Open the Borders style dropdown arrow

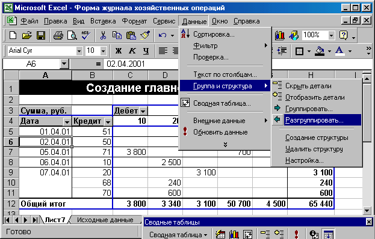pyautogui.click(x=309, y=51)
